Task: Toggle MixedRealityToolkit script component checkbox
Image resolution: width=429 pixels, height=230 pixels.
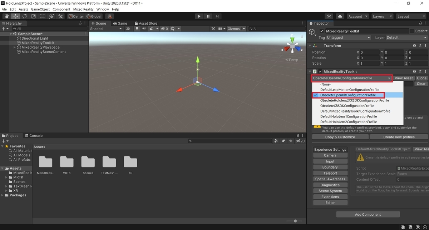Action: pos(320,71)
